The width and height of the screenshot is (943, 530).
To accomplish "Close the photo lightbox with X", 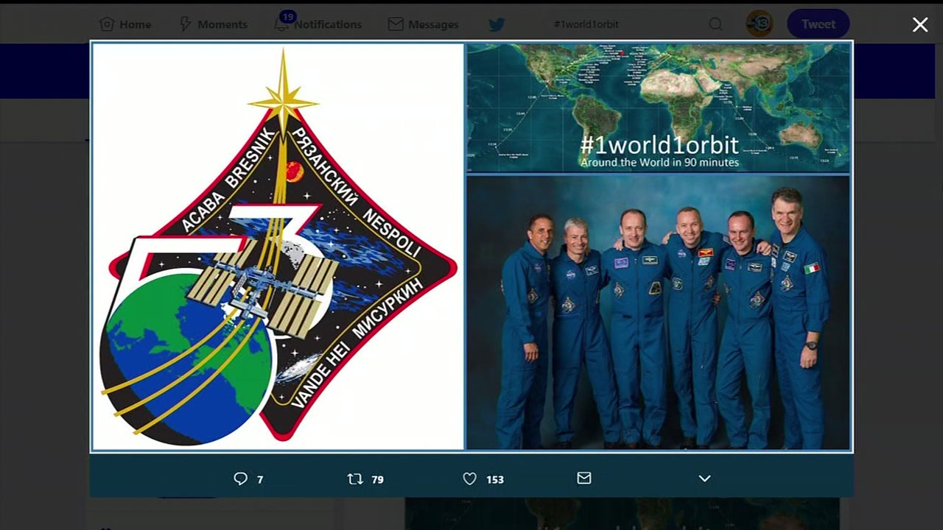I will (920, 24).
